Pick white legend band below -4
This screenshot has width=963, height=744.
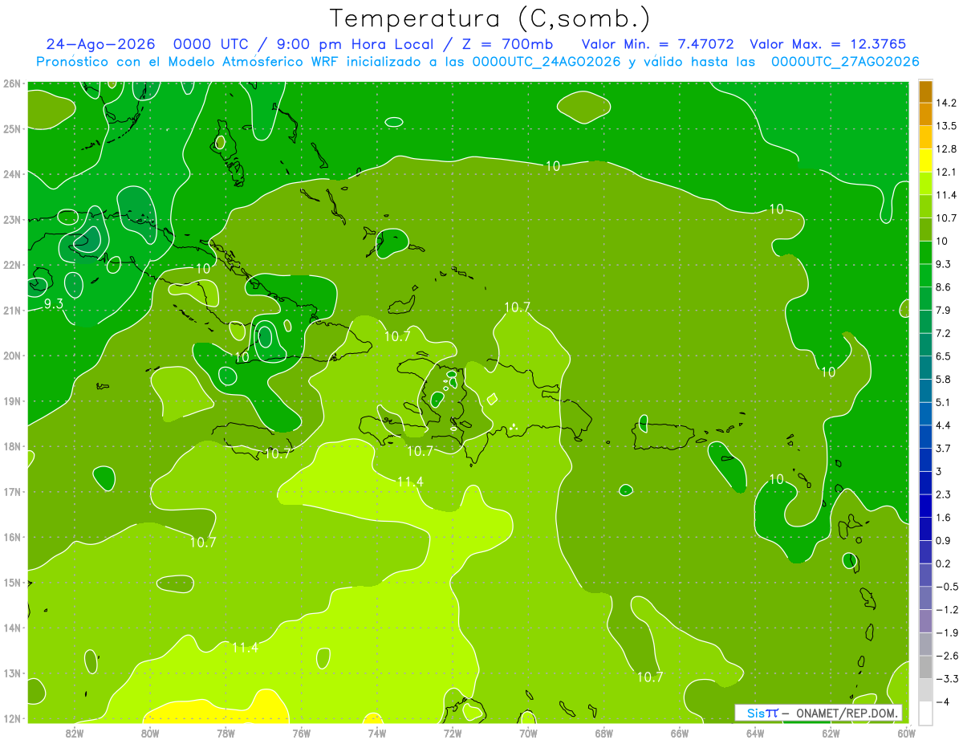pyautogui.click(x=925, y=713)
